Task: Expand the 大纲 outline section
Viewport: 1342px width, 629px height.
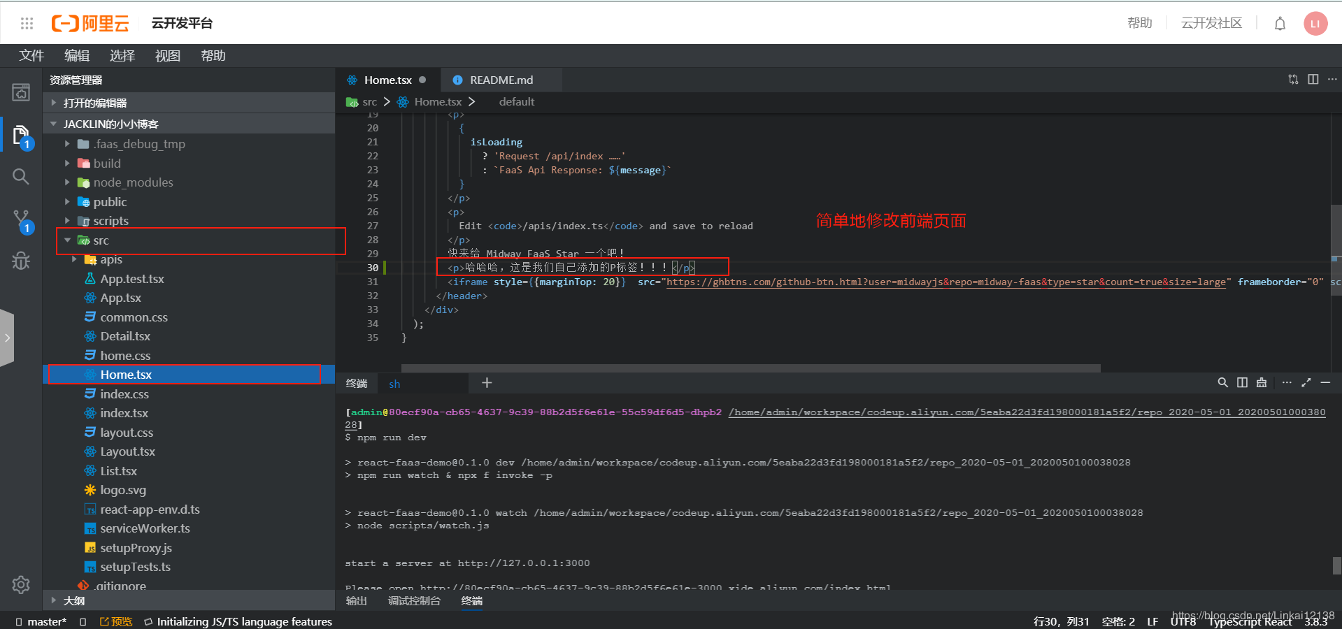Action: point(54,600)
